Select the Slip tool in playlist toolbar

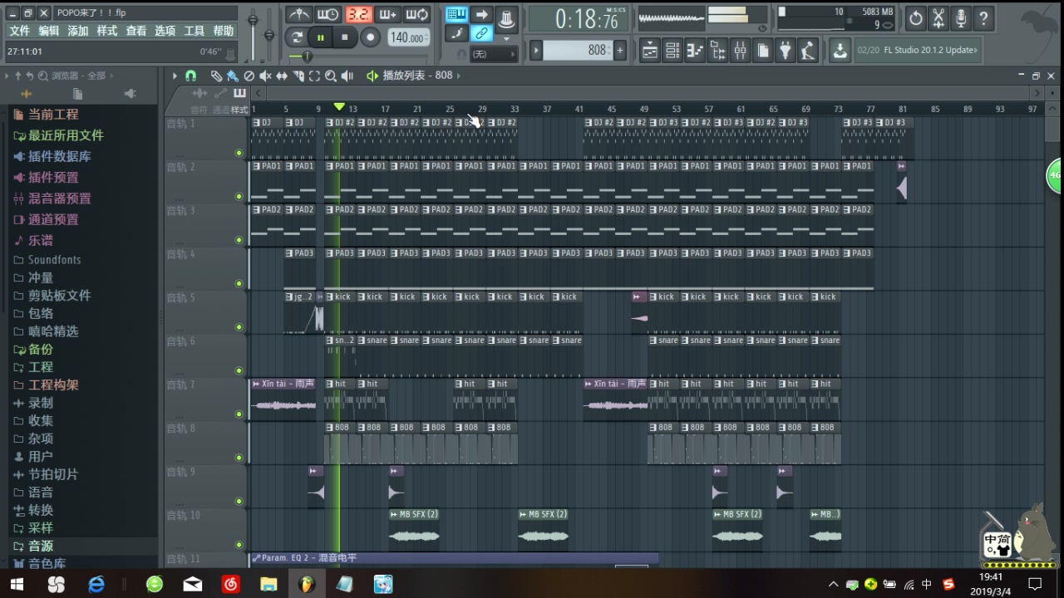coord(282,76)
